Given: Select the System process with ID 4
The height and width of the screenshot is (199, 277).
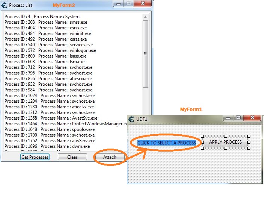Looking at the screenshot, I should [x=42, y=17].
